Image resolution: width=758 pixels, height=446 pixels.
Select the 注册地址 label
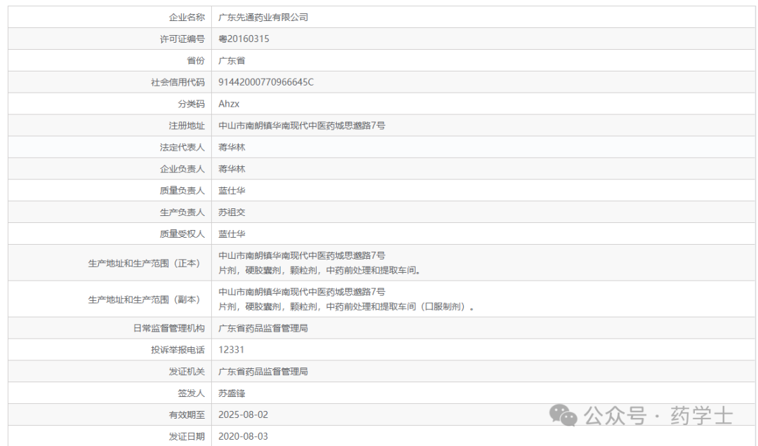[x=187, y=126]
